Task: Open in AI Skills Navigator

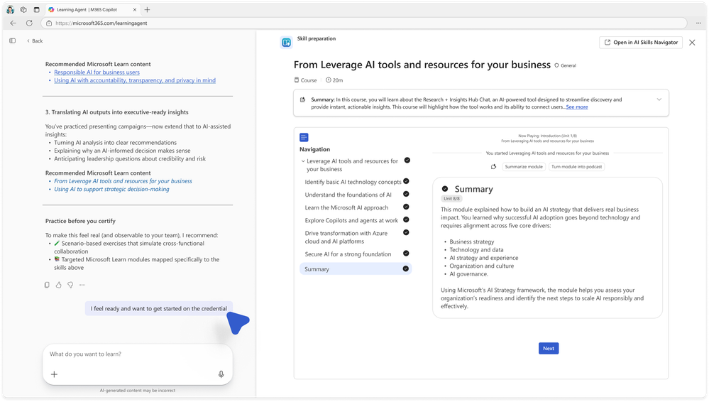Action: pos(641,42)
